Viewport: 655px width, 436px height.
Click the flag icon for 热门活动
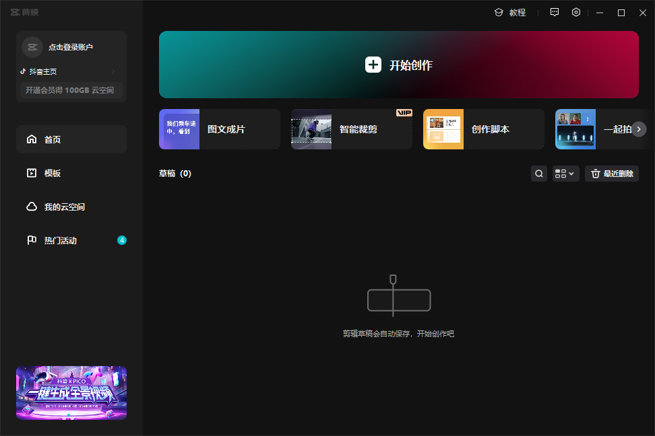click(x=32, y=240)
